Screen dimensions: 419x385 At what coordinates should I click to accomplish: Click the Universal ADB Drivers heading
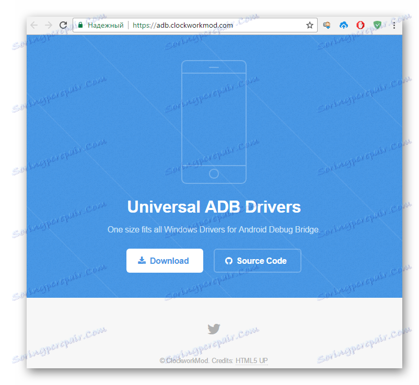tap(214, 207)
